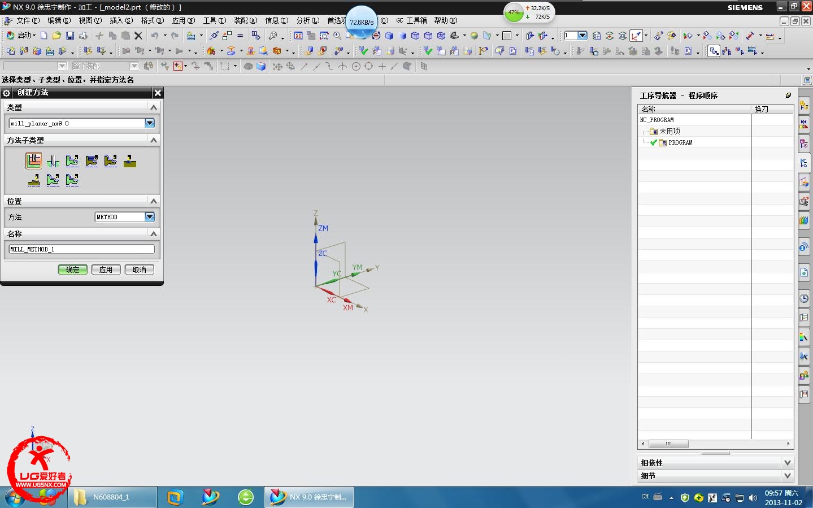Click the Create Tool toolbar icon
813x508 pixels.
[x=24, y=51]
